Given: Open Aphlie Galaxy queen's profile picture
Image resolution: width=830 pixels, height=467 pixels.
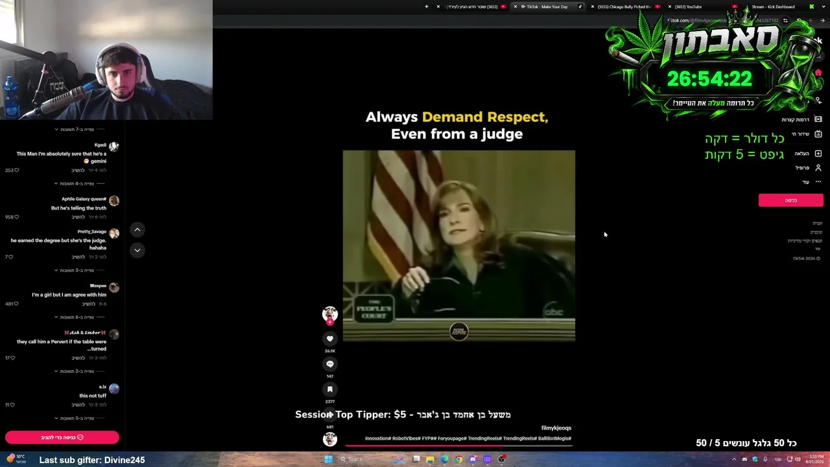Looking at the screenshot, I should 114,201.
